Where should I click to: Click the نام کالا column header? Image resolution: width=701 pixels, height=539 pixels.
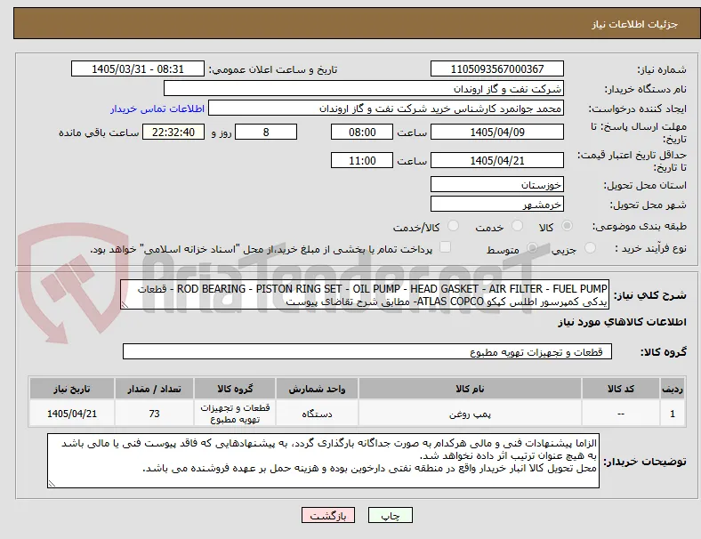tap(470, 389)
